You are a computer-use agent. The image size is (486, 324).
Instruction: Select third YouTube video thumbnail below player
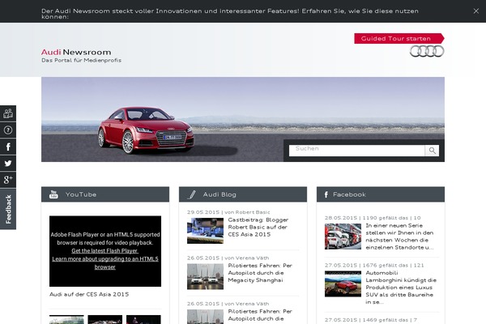(x=143, y=319)
